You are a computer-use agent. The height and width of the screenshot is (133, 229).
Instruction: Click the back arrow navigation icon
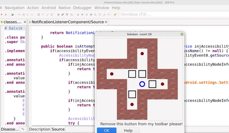click(28, 15)
